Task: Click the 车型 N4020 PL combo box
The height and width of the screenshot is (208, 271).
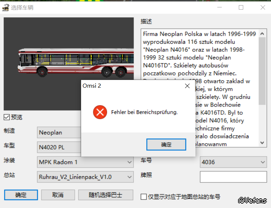Action: point(59,147)
